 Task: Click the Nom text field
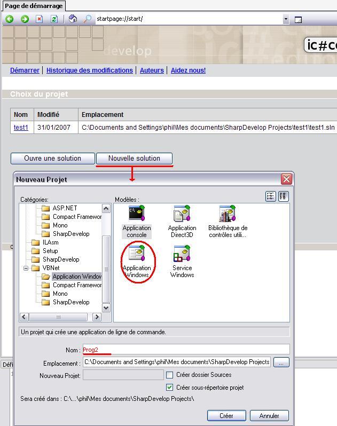pyautogui.click(x=185, y=350)
